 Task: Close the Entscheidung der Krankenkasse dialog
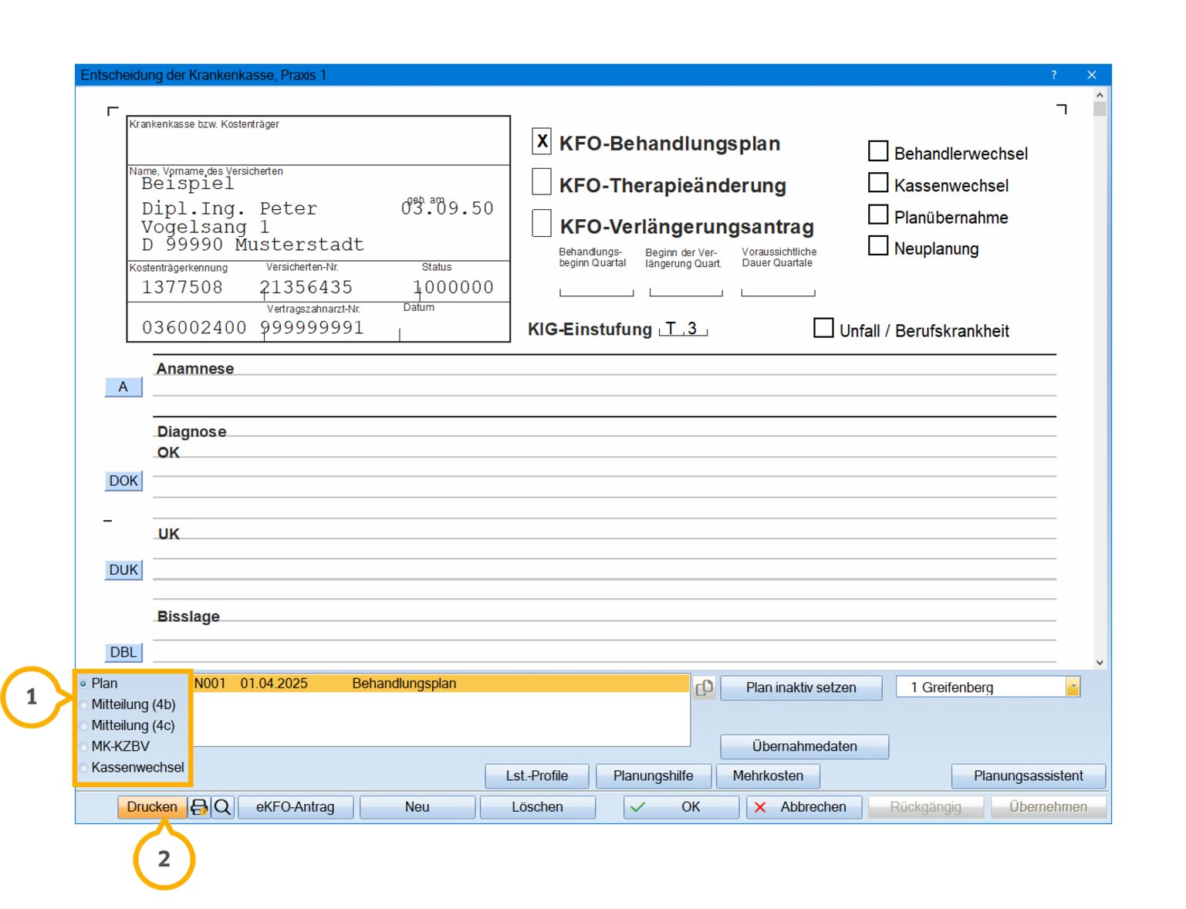pos(1091,75)
